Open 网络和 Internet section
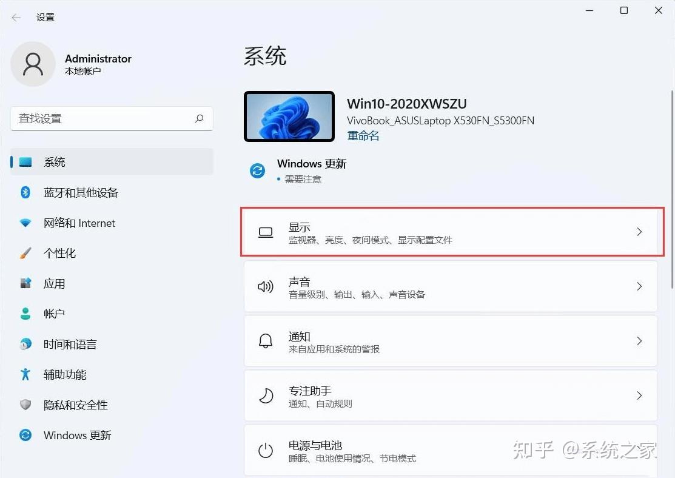This screenshot has height=478, width=675. (x=112, y=223)
